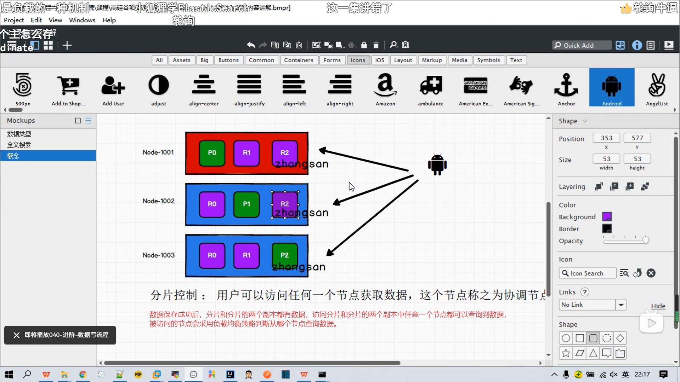Open the zoom magnifier dropdown
The image size is (680, 382).
pos(394,45)
